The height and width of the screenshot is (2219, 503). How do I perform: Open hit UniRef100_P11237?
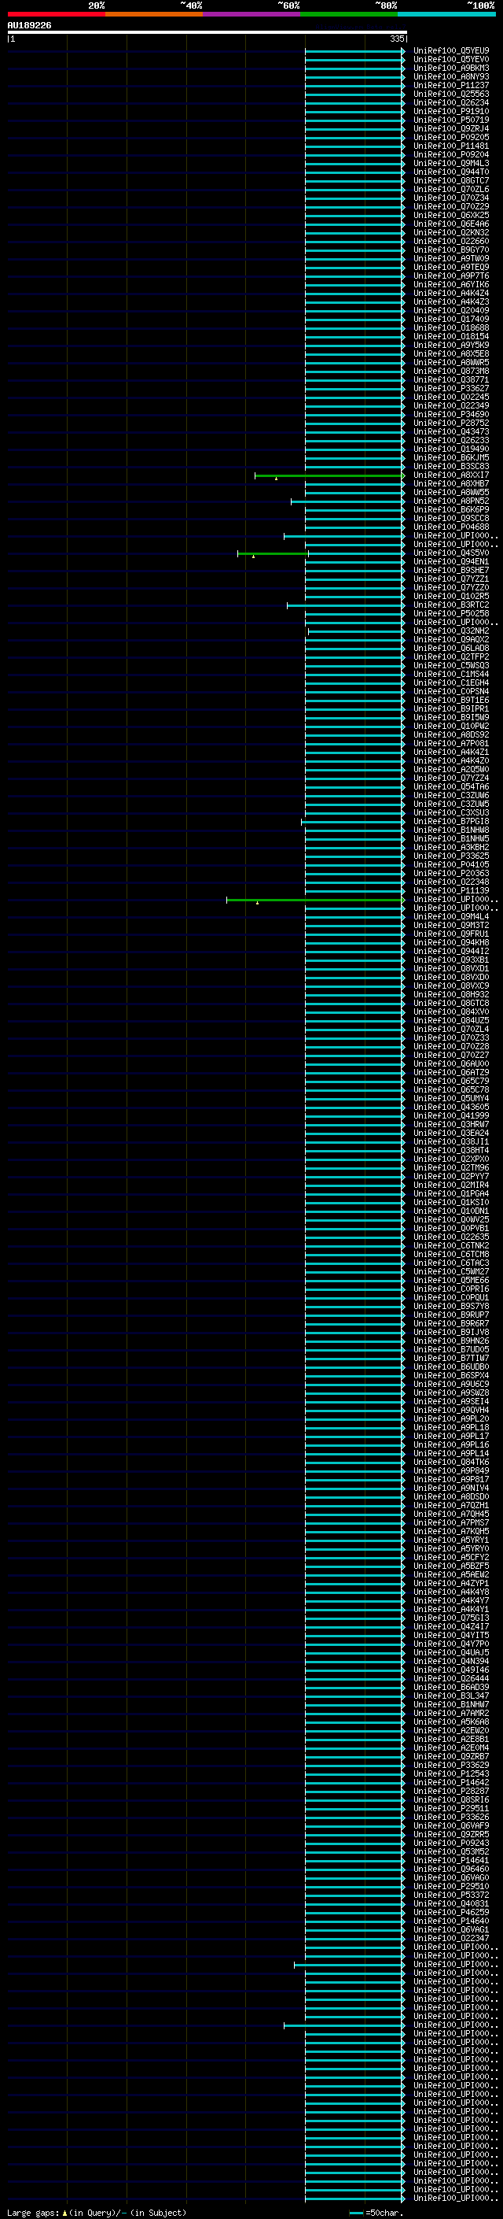451,85
